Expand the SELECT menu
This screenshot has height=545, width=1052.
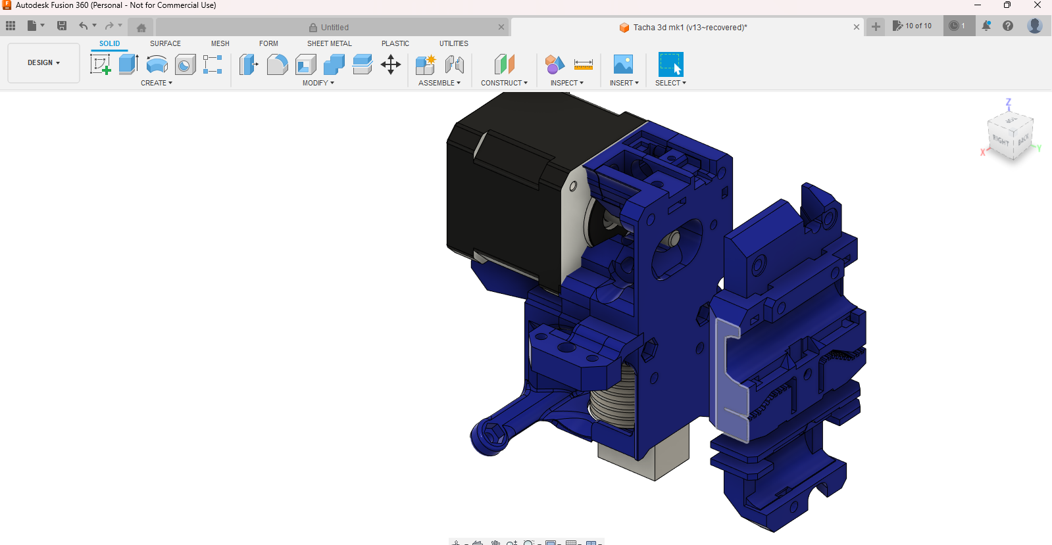tap(670, 83)
